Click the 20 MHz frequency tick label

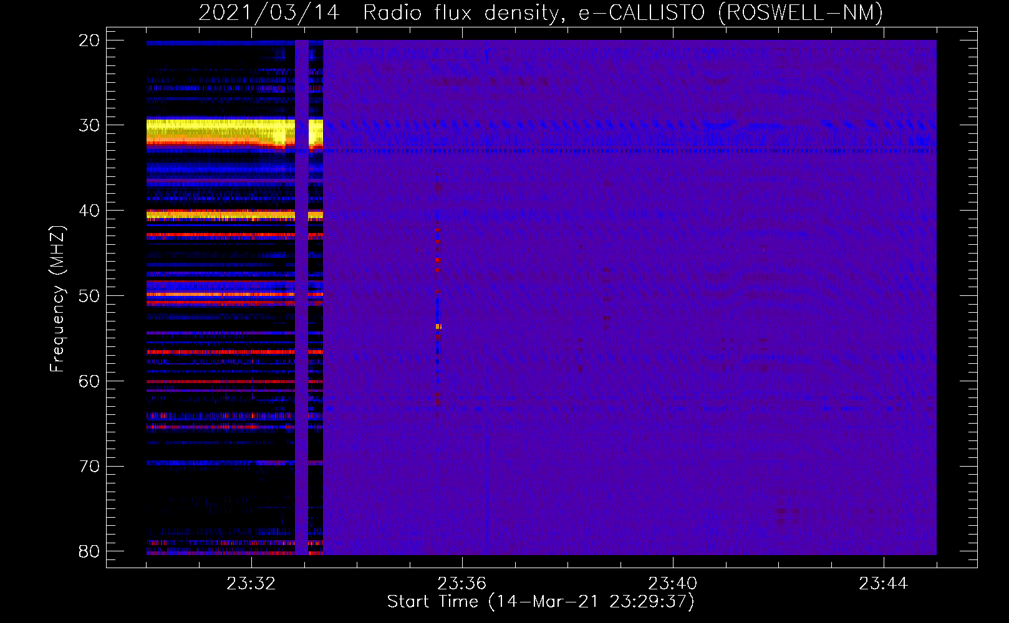coord(89,40)
